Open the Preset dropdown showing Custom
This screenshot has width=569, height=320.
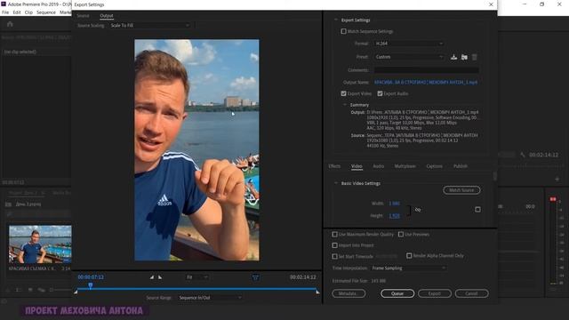(409, 57)
